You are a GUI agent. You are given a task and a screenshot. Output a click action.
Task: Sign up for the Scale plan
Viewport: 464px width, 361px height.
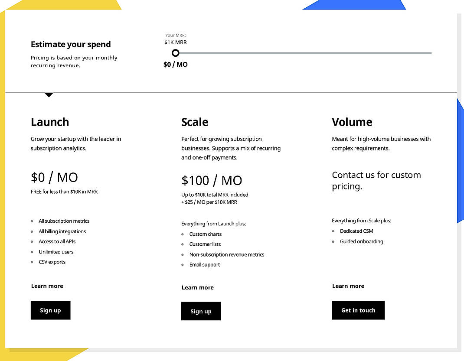tap(201, 311)
